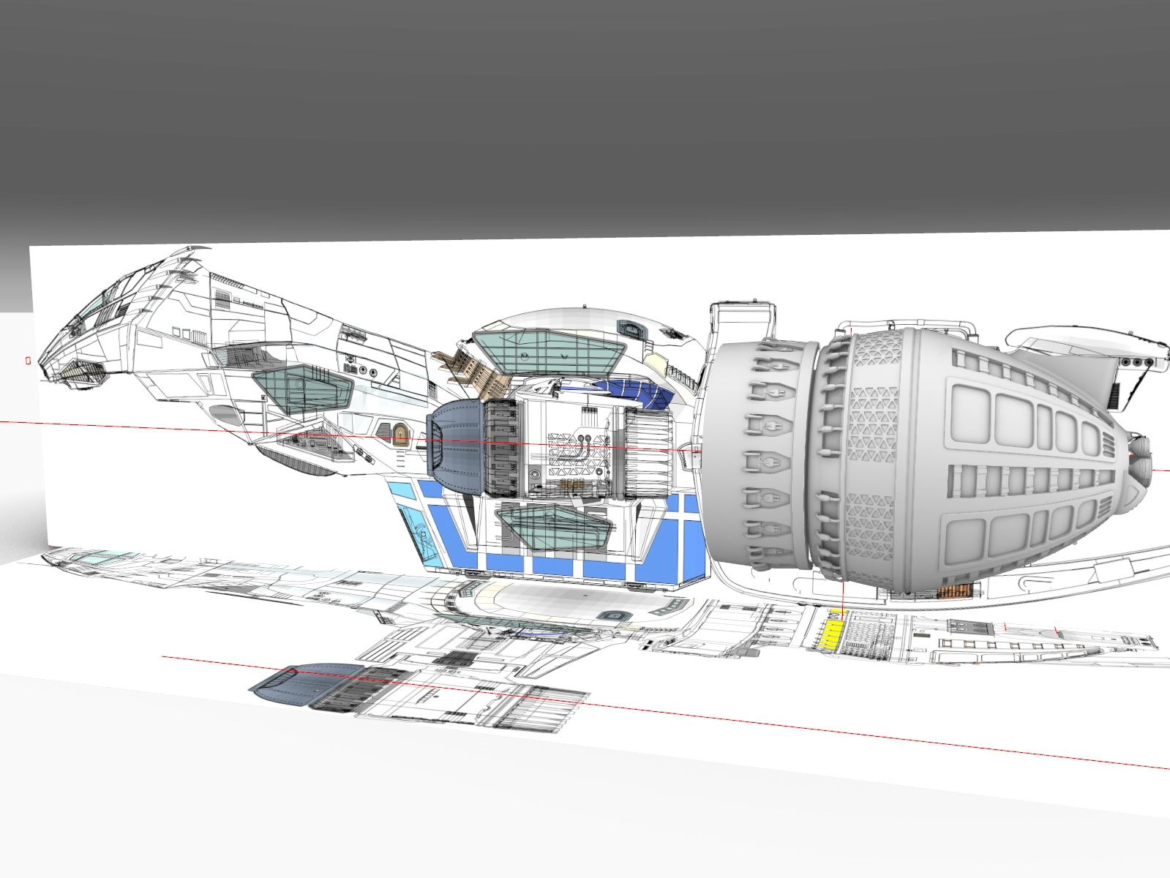Click the small red square marker at left
The image size is (1170, 878).
(28, 360)
